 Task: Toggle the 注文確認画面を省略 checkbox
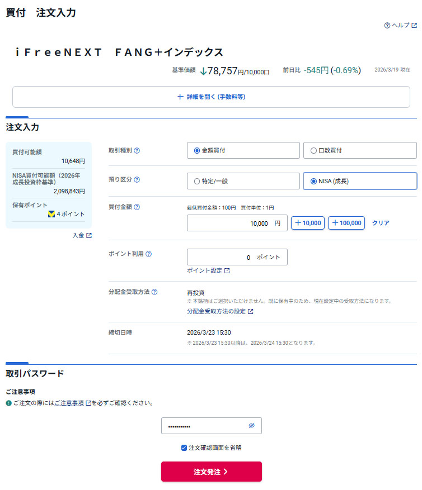point(184,448)
